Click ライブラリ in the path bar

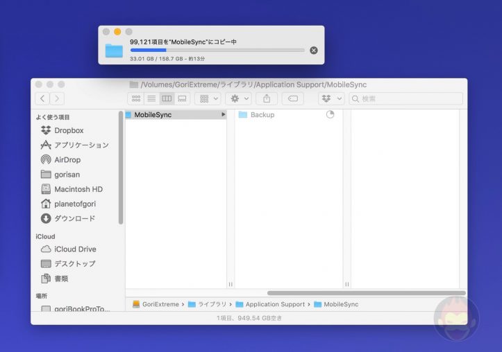pyautogui.click(x=208, y=304)
